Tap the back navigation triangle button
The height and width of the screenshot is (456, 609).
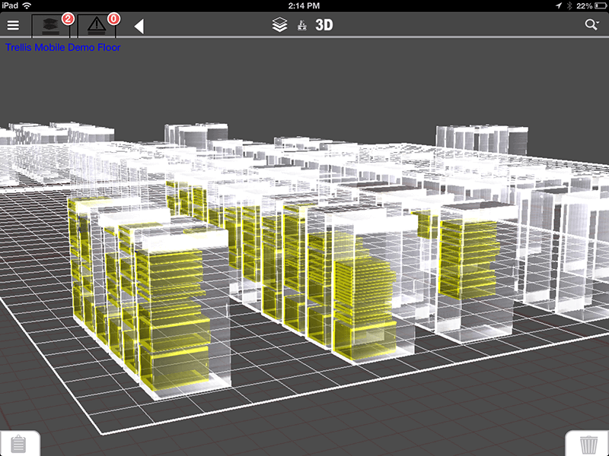coord(139,24)
